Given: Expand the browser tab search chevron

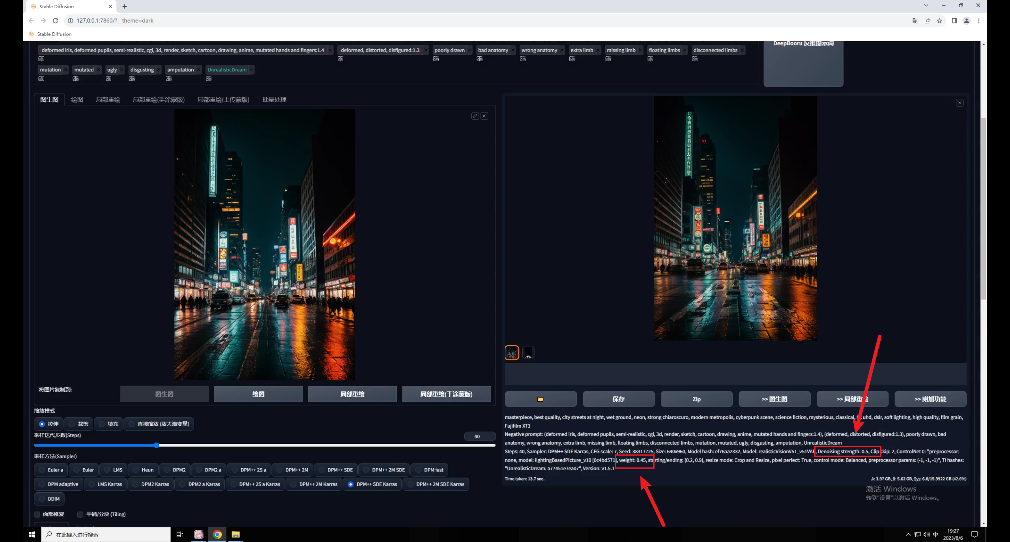Looking at the screenshot, I should tap(926, 6).
